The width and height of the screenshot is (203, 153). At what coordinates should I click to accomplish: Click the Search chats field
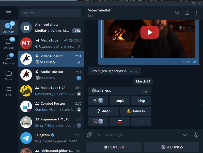point(51,13)
